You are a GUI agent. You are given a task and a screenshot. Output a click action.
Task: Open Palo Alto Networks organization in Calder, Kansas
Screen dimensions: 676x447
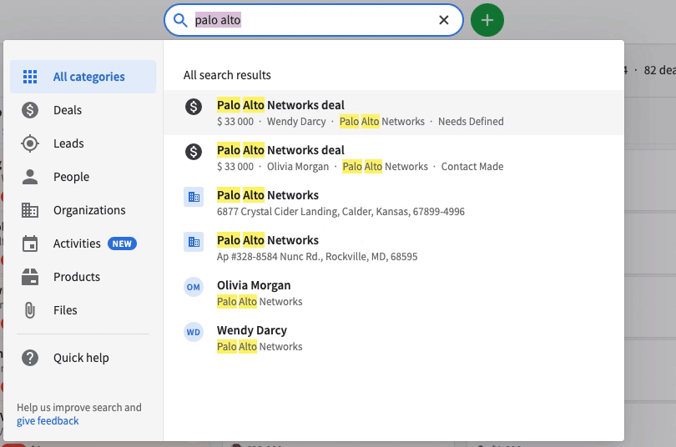[x=394, y=203]
